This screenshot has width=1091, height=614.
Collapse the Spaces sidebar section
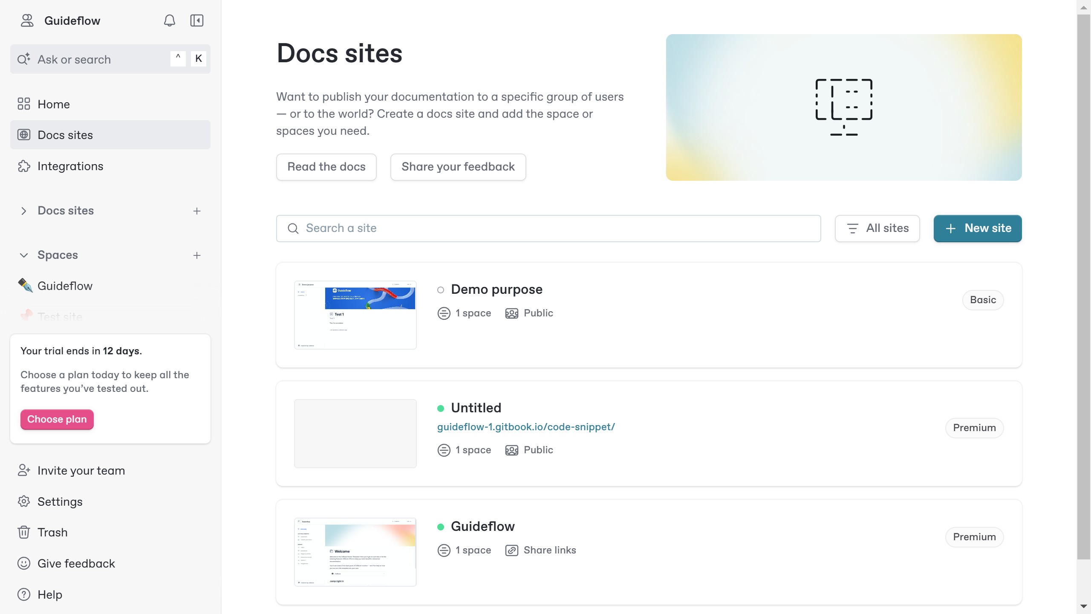[x=24, y=255]
